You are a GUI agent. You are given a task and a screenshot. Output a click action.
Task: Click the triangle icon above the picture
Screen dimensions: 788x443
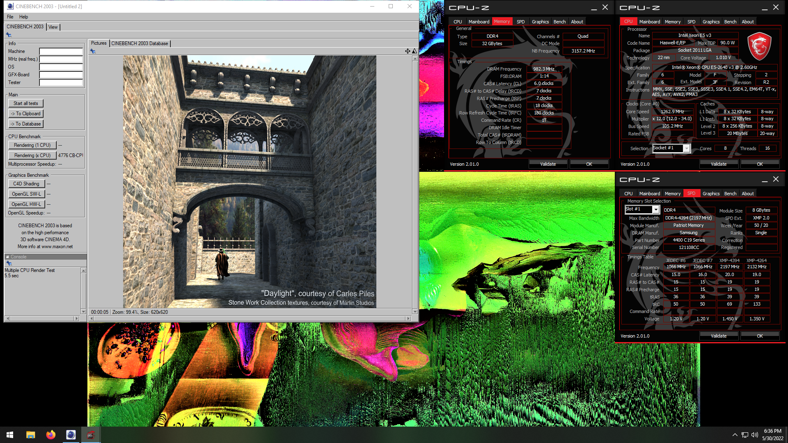[x=415, y=51]
